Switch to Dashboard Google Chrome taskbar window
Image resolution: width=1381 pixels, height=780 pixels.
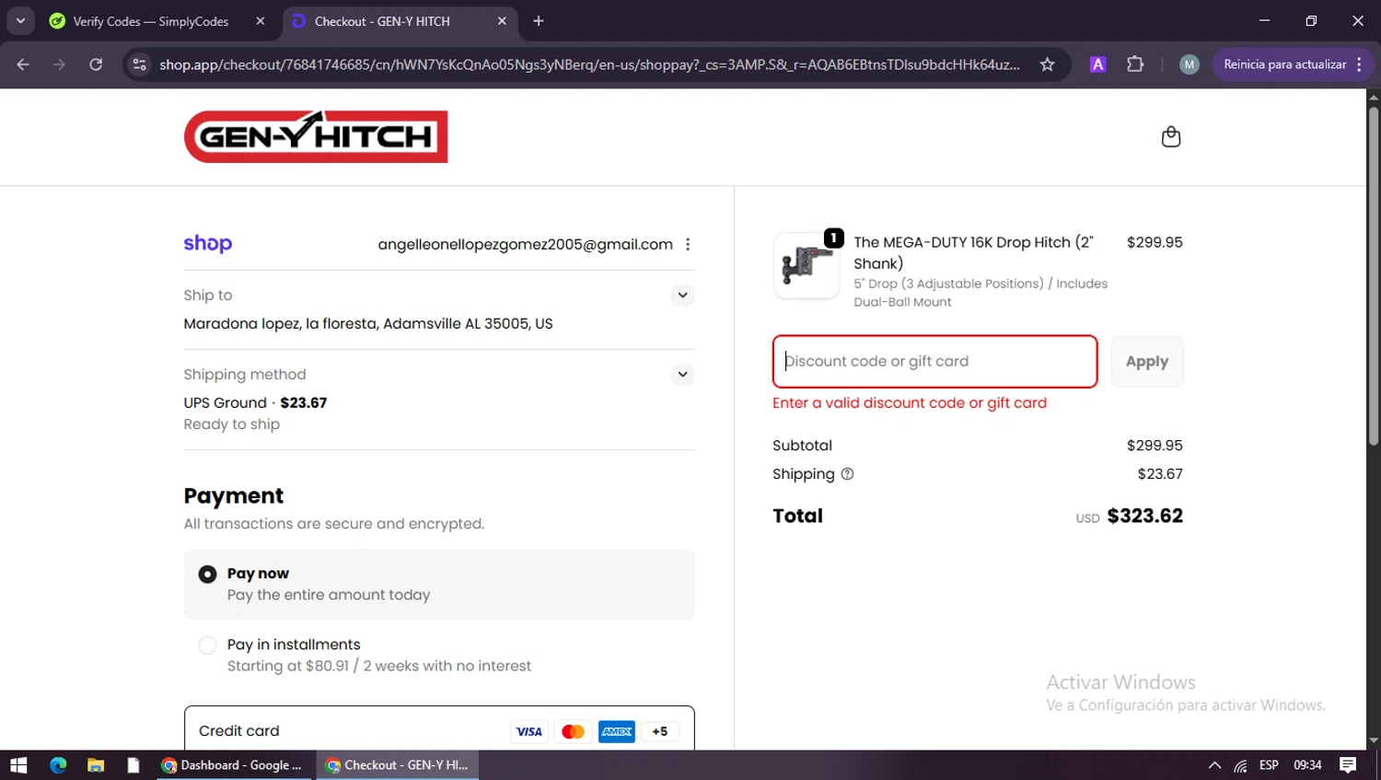coord(235,765)
